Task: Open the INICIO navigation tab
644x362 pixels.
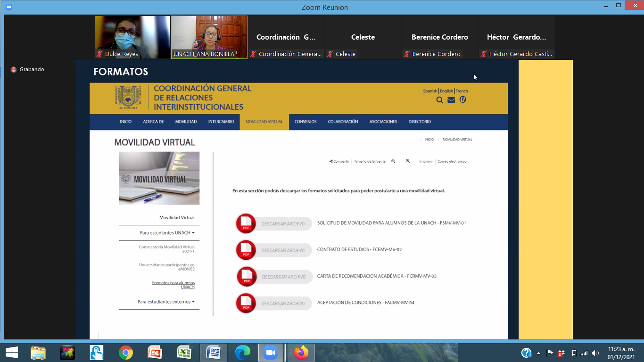Action: pos(126,122)
